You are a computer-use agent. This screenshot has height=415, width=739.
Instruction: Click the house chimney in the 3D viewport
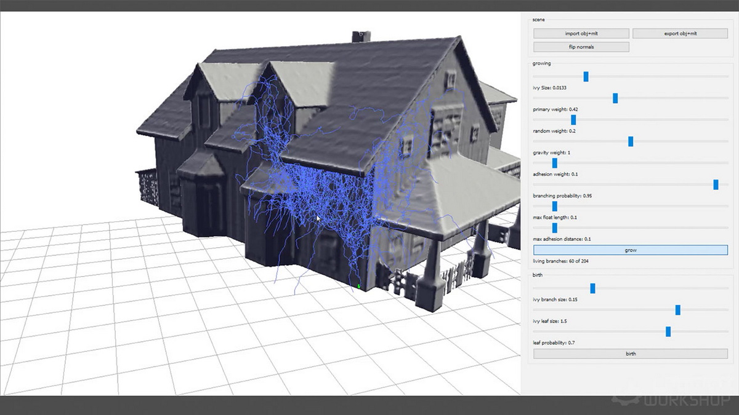click(x=361, y=36)
